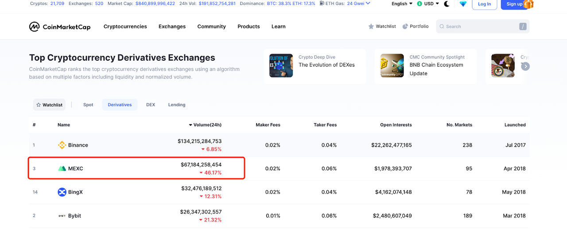Sort by the # rank column header
This screenshot has width=567, height=229.
34,125
